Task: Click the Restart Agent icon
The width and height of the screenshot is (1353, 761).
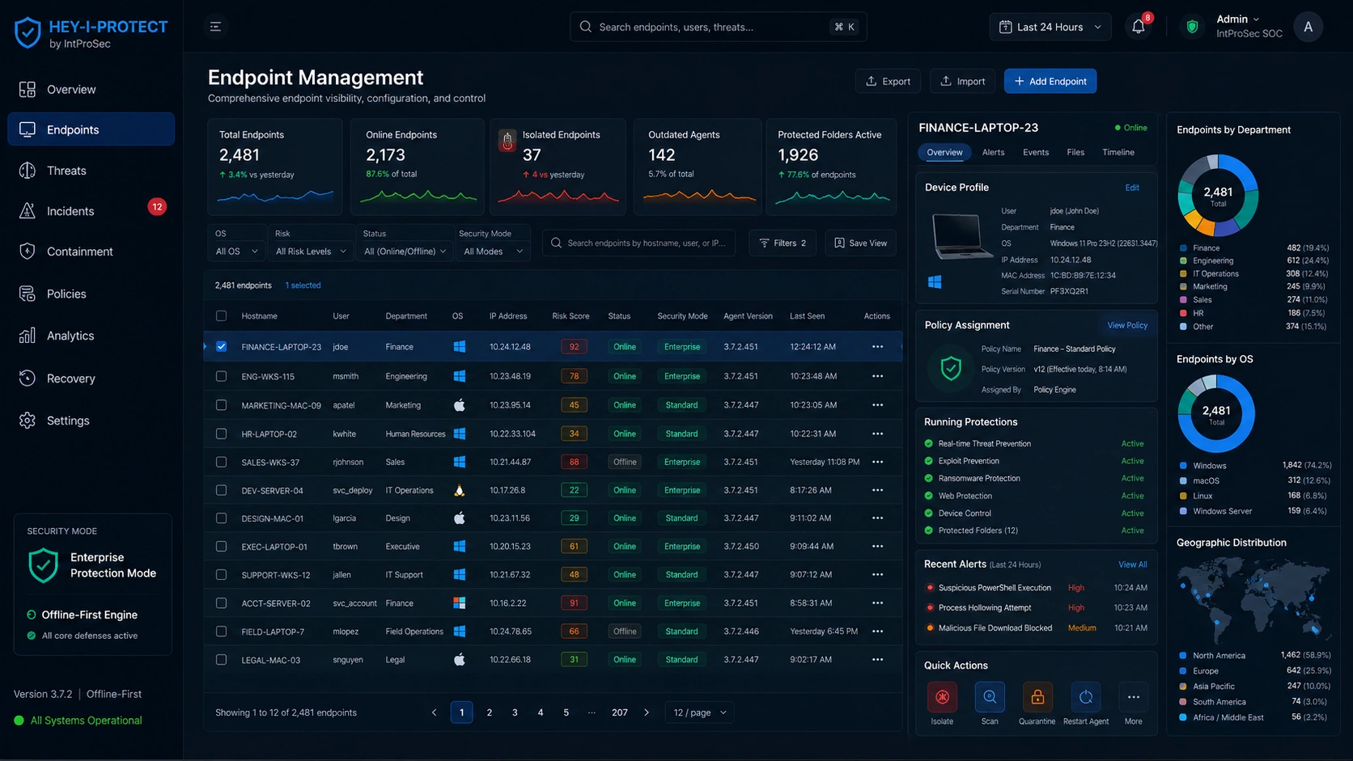Action: coord(1086,697)
